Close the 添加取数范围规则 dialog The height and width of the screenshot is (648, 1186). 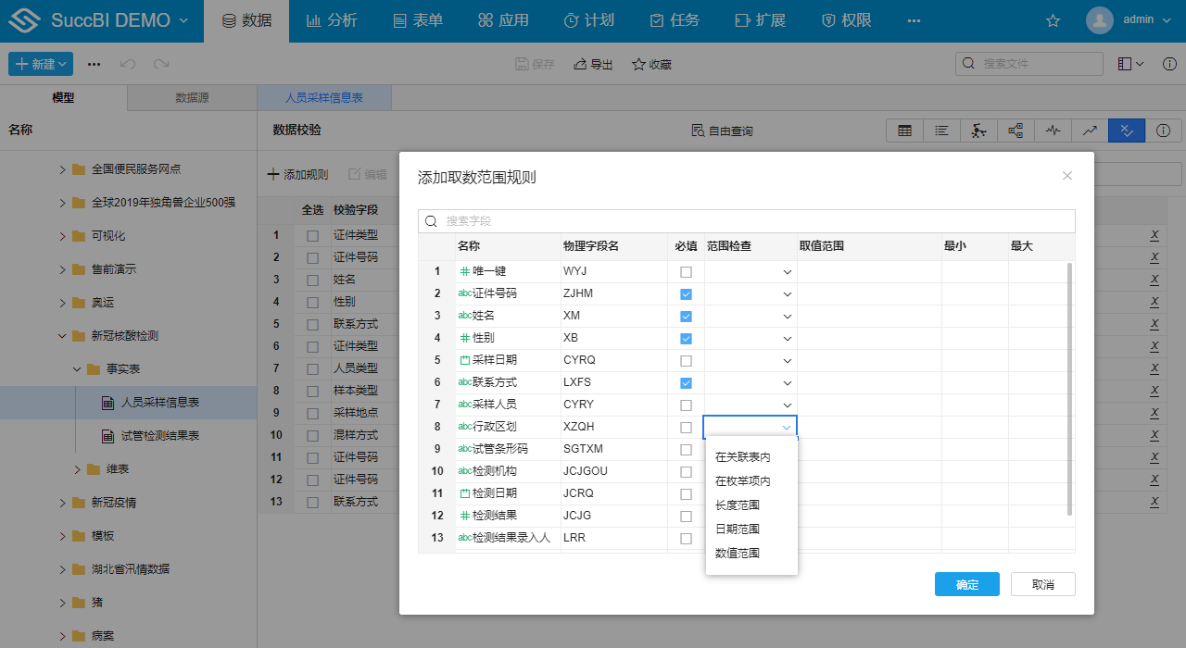click(x=1067, y=176)
